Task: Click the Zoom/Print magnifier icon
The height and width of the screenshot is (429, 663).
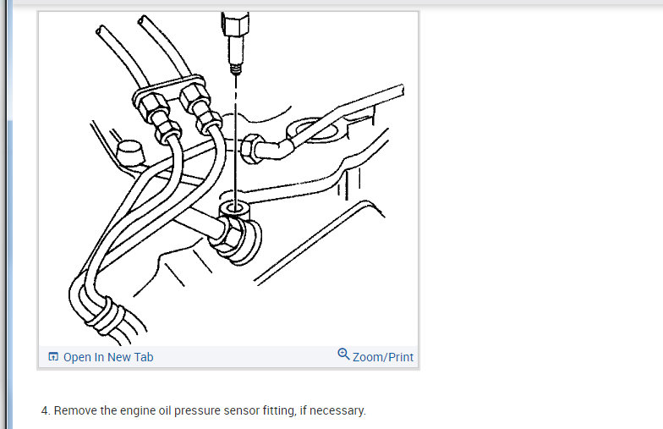Action: pos(343,354)
